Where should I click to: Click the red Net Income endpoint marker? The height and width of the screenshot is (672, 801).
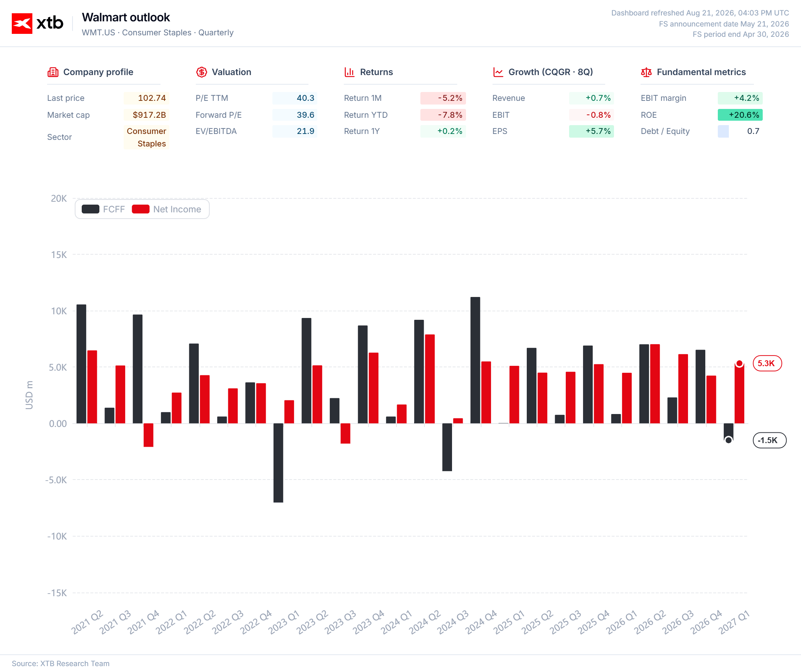(739, 364)
